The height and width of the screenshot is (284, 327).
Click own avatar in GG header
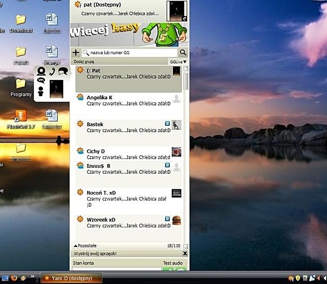coord(177,11)
